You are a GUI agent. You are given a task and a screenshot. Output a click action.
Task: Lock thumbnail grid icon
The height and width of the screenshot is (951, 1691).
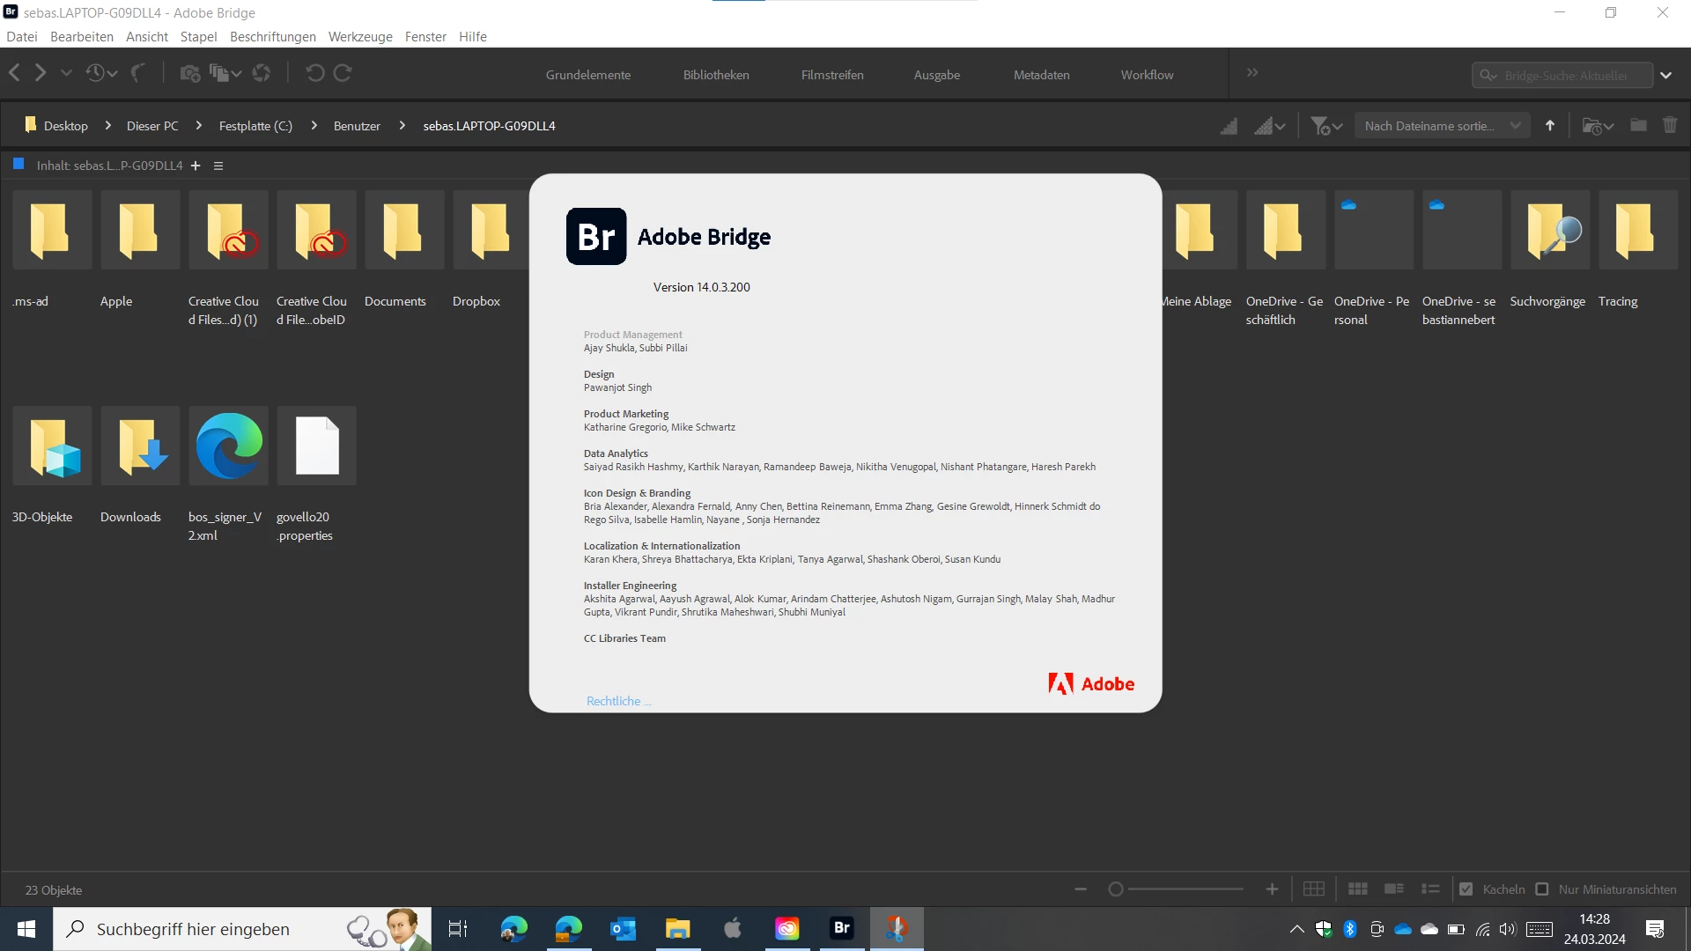click(1313, 889)
